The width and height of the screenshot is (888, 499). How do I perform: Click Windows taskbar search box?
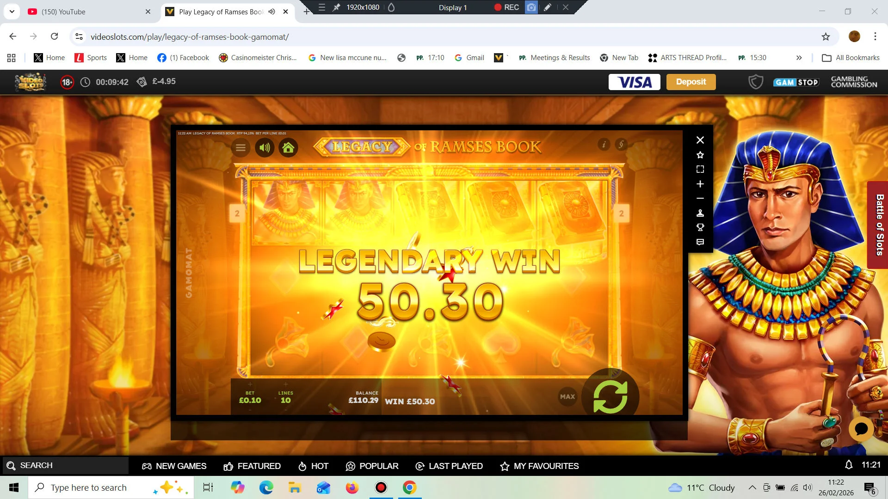111,487
